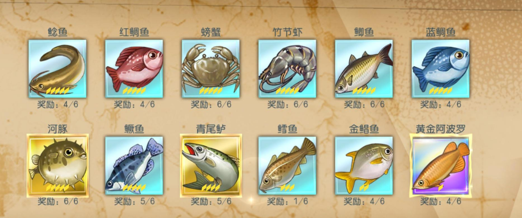The height and width of the screenshot is (218, 522).
Task: Click star rating on 竹节虾 card
Action: click(x=287, y=91)
